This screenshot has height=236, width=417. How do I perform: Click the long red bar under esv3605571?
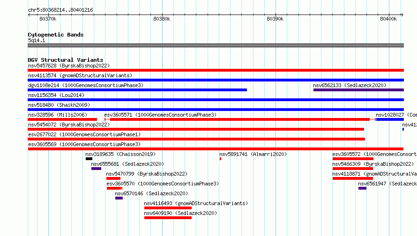[240, 119]
